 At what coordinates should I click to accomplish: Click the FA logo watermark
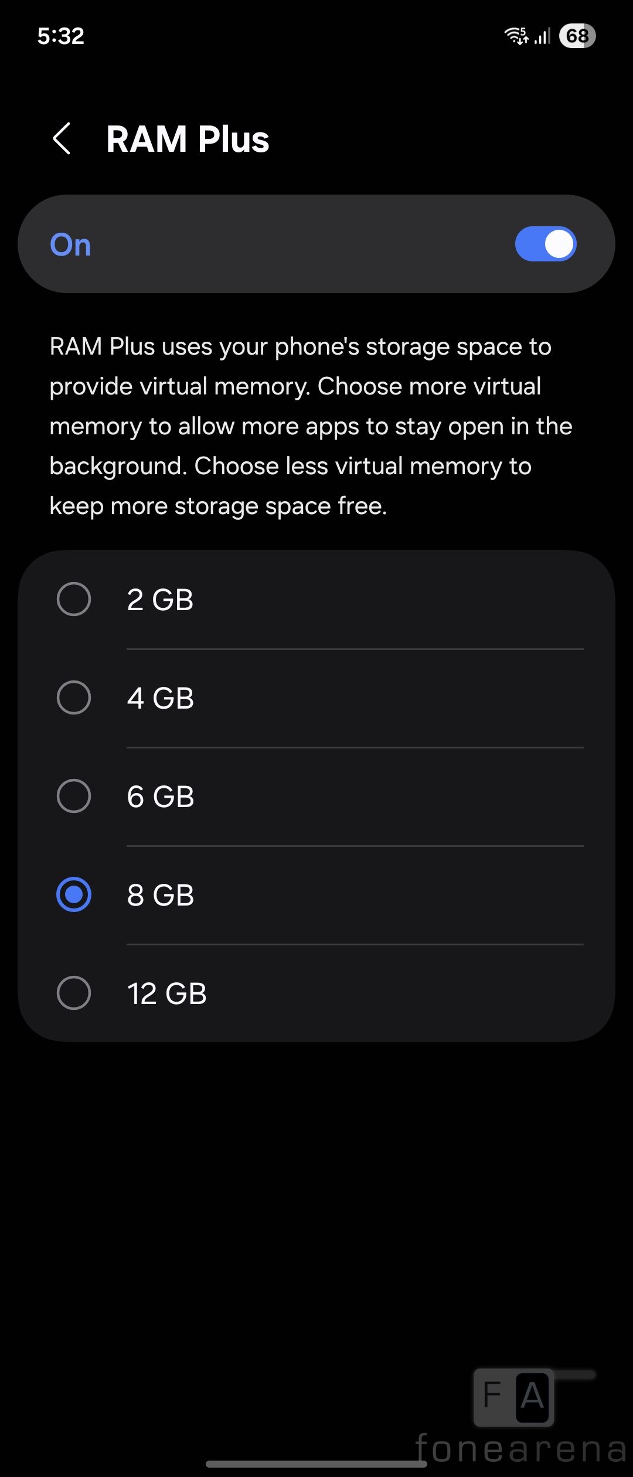[x=513, y=1397]
